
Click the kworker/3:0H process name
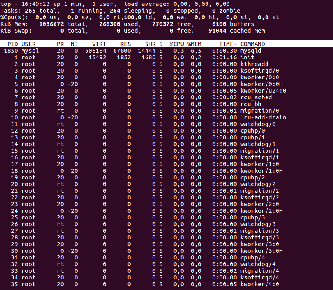262,251
